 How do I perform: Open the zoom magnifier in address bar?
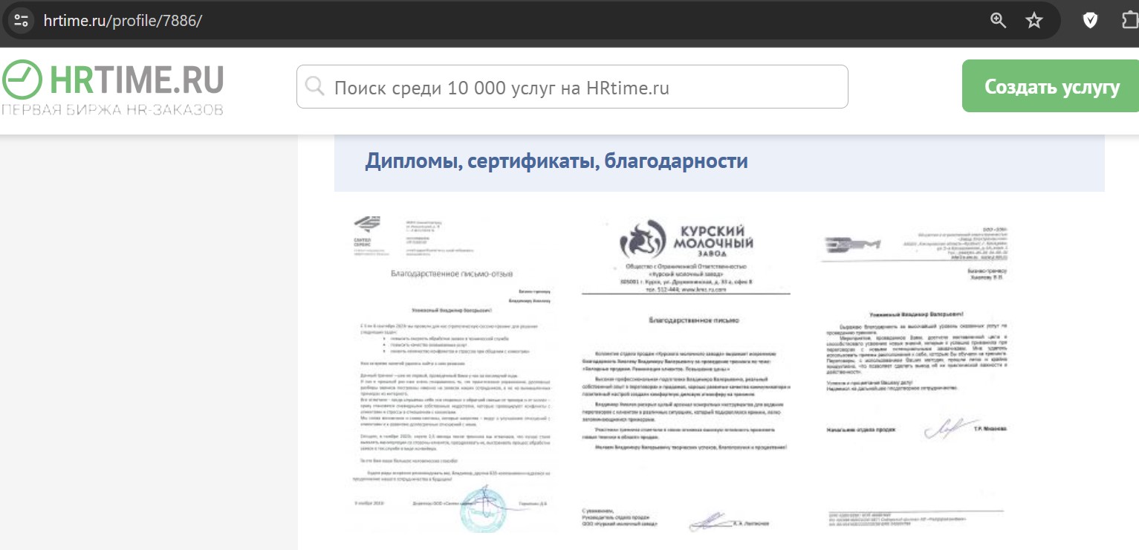coord(999,21)
